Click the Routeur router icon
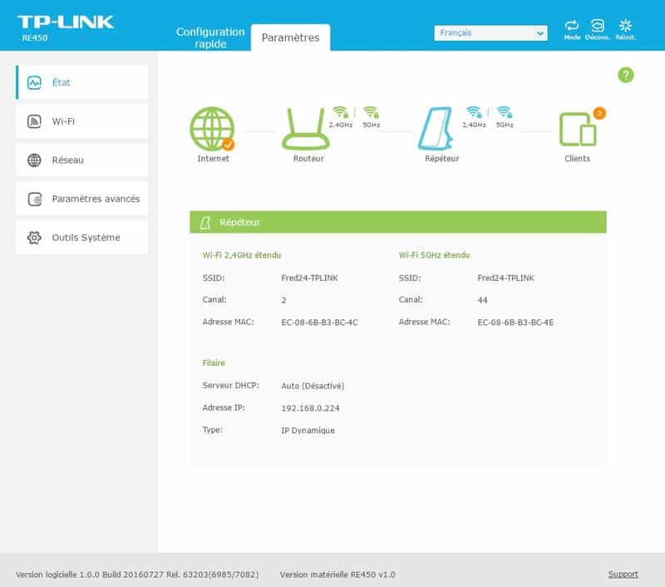Screen dimensions: 665x587 308,129
